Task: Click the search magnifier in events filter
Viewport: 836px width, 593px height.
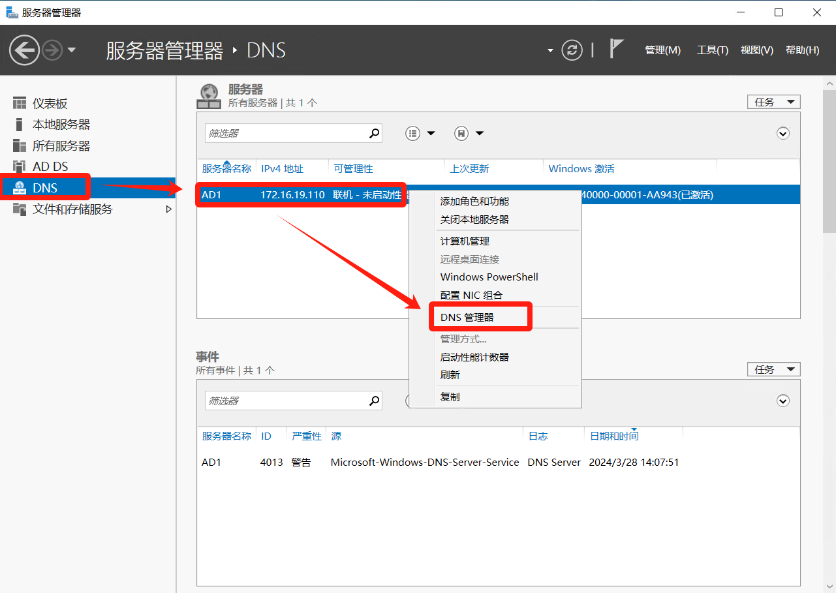Action: (374, 401)
